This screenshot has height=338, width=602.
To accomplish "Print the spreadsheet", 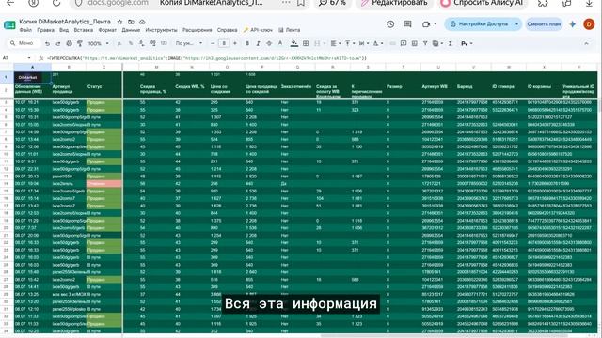I will coord(69,44).
